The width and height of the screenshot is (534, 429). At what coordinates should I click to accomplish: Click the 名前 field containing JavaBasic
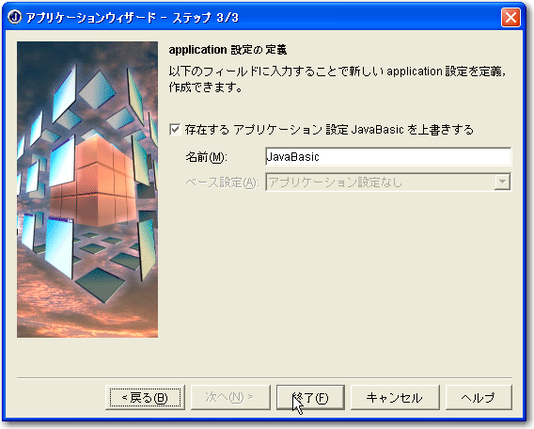point(388,157)
